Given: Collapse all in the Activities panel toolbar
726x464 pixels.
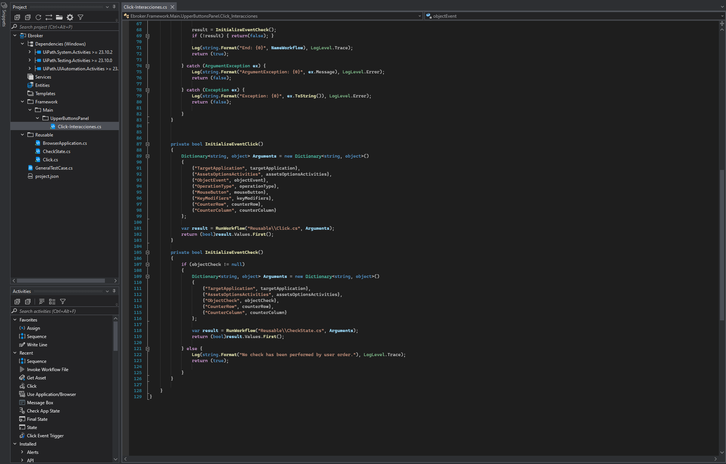Looking at the screenshot, I should point(28,302).
